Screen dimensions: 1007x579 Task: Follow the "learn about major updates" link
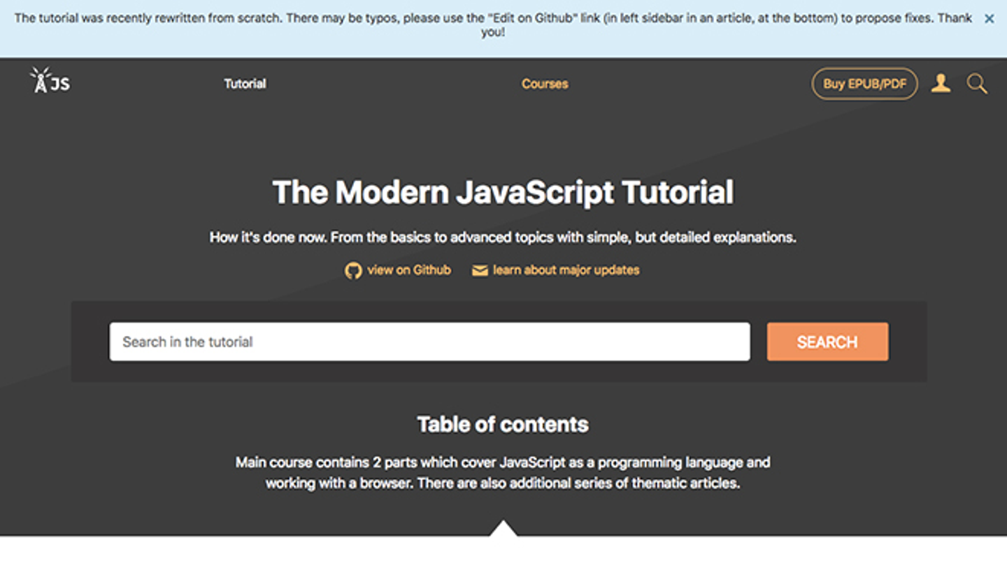pyautogui.click(x=566, y=270)
